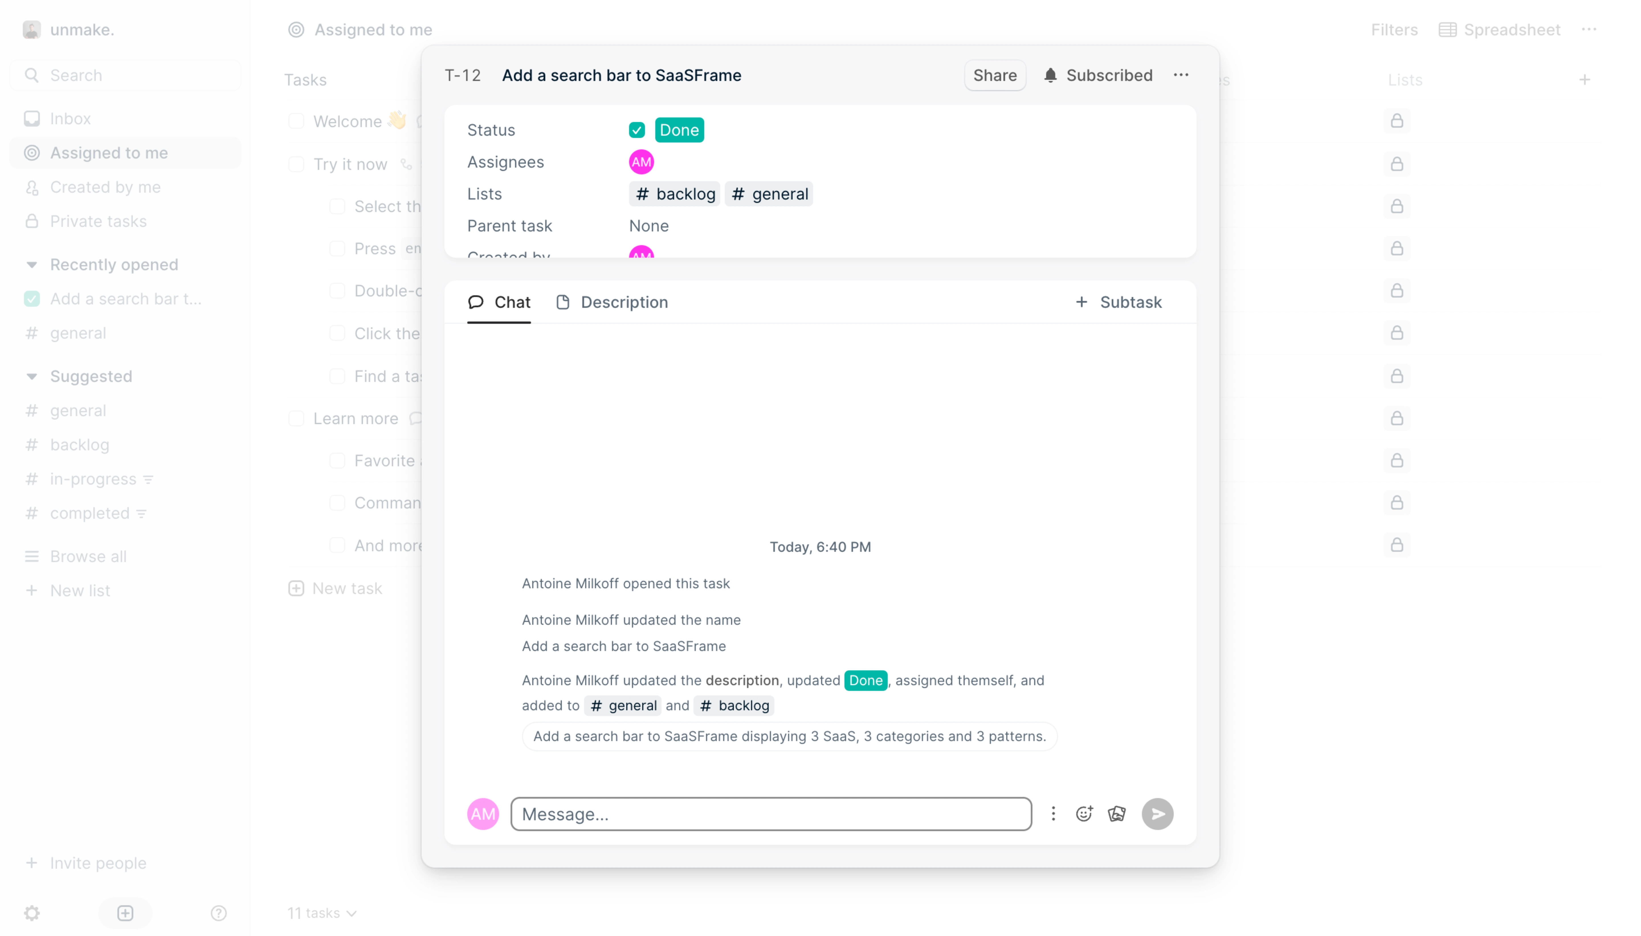The width and height of the screenshot is (1641, 936).
Task: Check the Learn more task checkbox
Action: pos(296,418)
